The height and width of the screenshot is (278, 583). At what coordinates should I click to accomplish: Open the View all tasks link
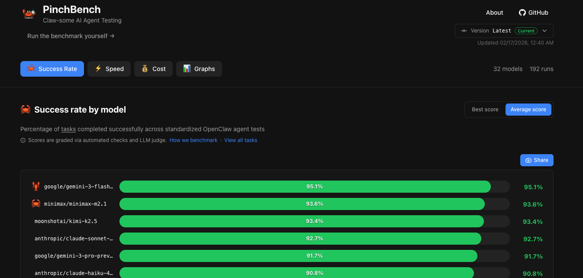click(x=241, y=140)
